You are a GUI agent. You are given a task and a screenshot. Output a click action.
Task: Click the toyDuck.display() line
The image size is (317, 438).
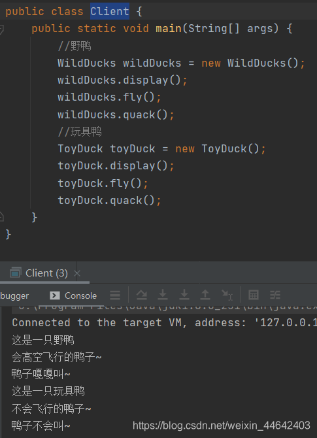click(116, 166)
